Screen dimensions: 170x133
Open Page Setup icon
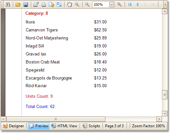tap(51, 5)
